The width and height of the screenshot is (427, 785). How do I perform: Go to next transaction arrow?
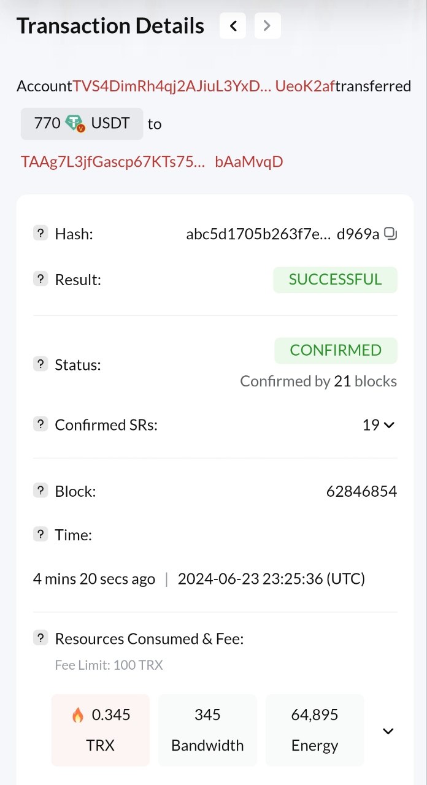click(x=267, y=26)
